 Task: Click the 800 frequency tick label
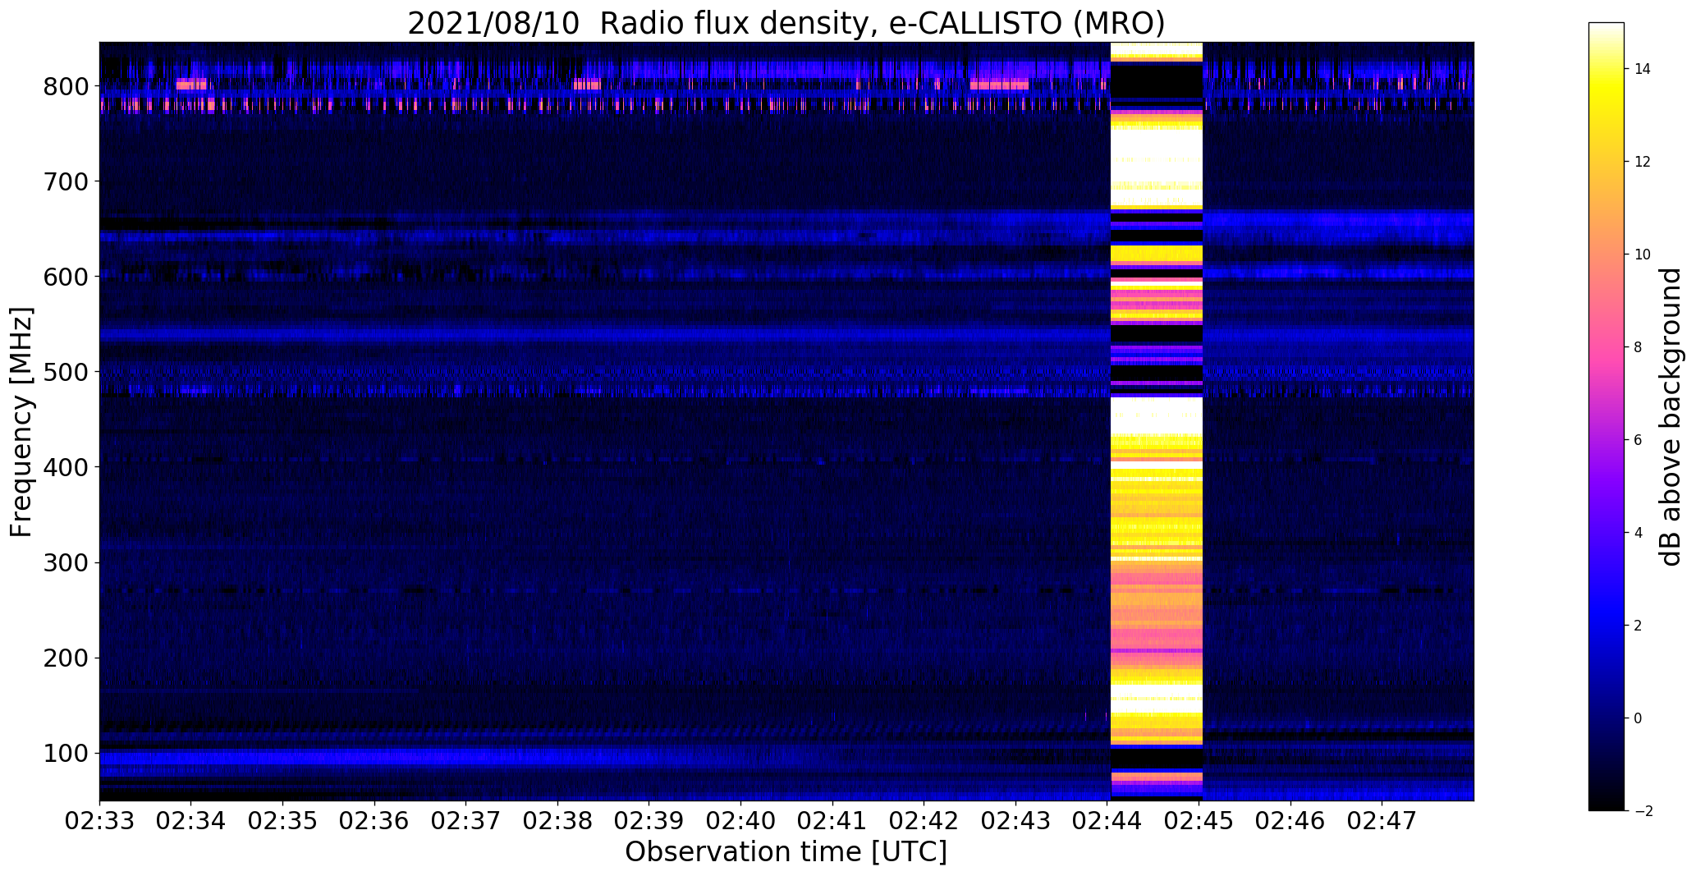pos(66,86)
